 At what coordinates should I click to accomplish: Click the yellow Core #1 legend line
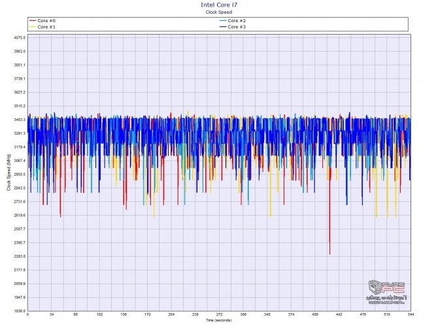(33, 27)
